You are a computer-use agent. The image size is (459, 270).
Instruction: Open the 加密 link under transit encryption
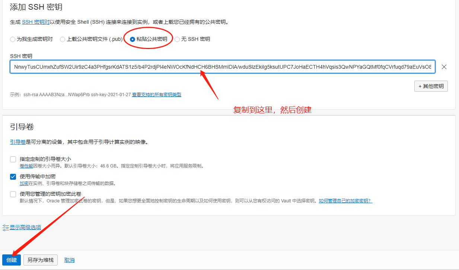click(x=24, y=183)
